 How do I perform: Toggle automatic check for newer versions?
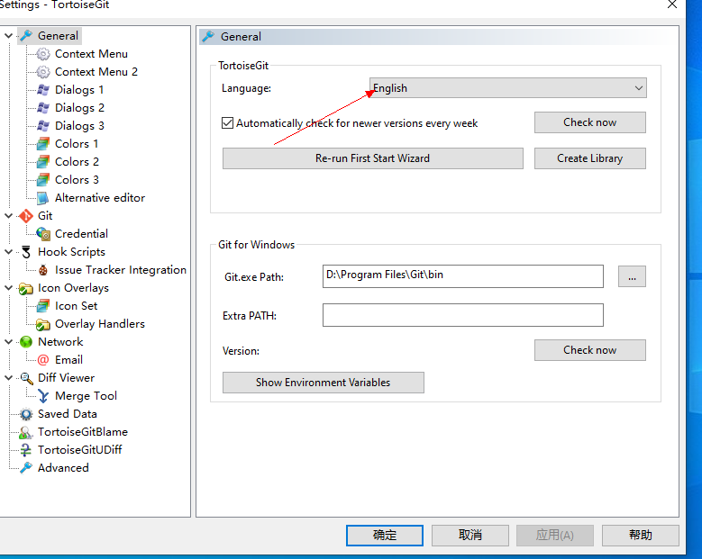click(x=227, y=123)
